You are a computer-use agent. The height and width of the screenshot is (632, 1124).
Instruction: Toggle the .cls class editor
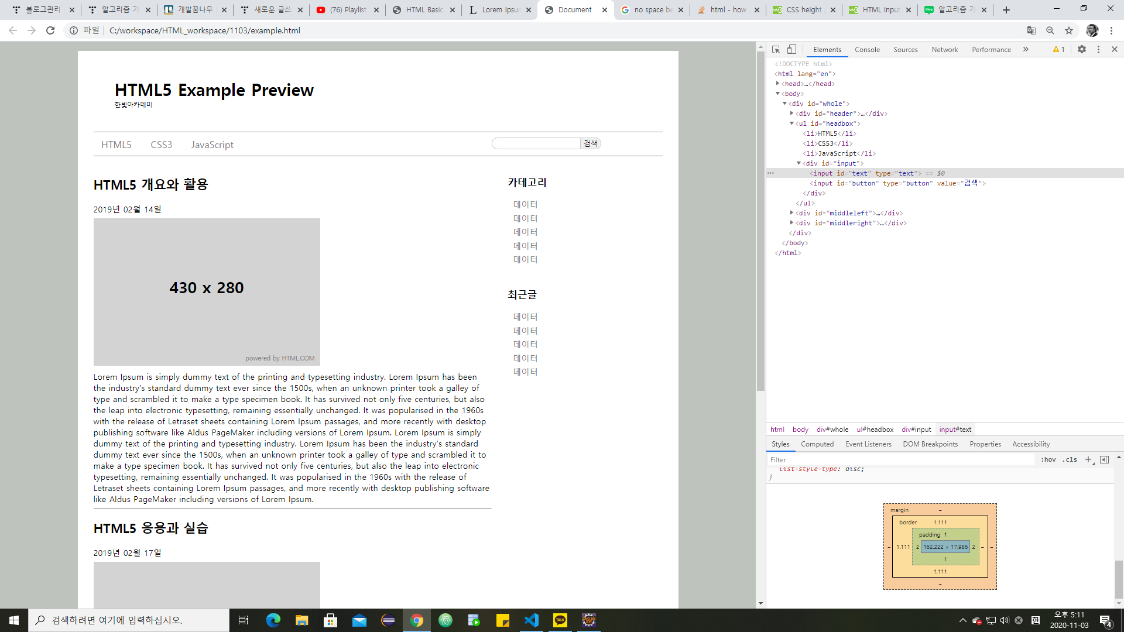[x=1070, y=460]
